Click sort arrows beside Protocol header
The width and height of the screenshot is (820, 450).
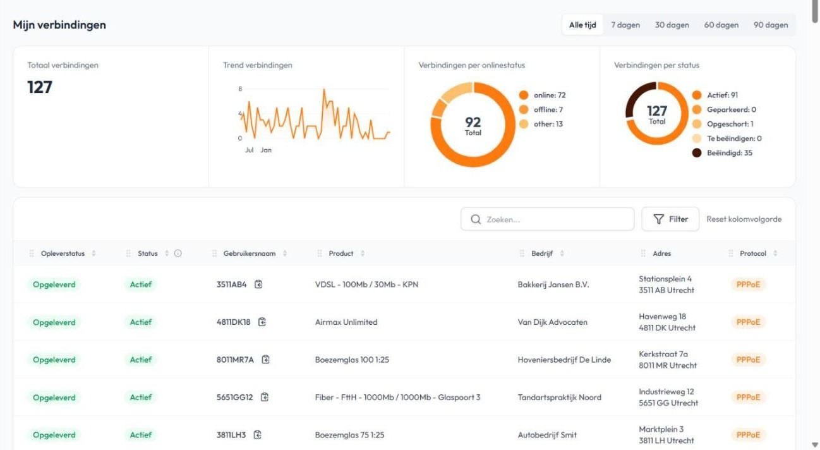[x=775, y=253]
